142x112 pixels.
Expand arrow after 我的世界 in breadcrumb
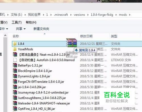[x=43, y=15]
